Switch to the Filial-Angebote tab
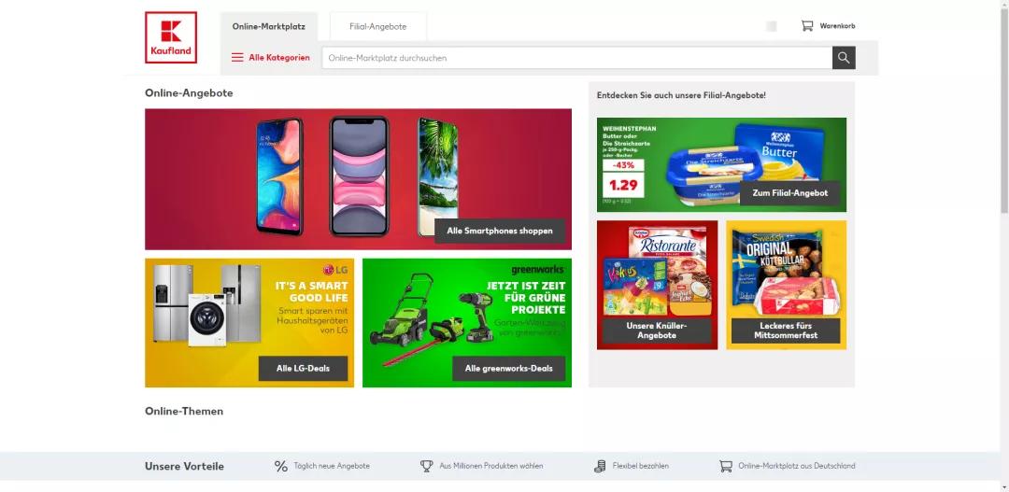Viewport: 1009px width, 492px height. pos(378,26)
